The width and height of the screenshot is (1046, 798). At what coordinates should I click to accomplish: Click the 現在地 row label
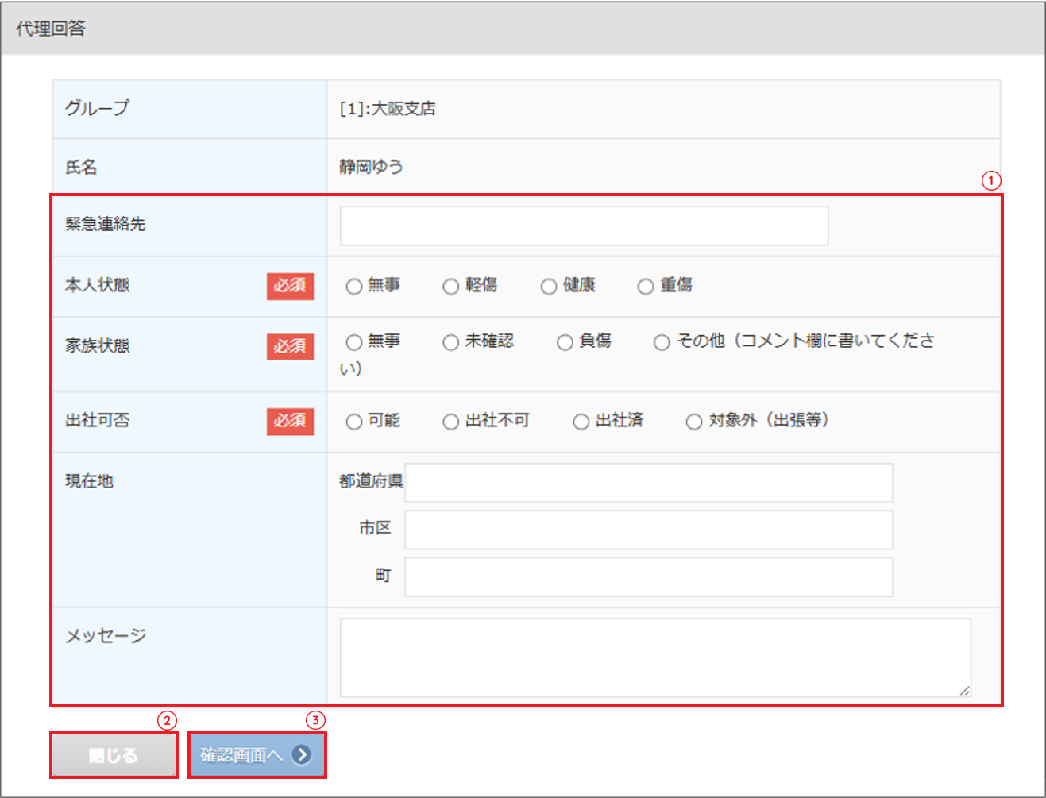point(89,481)
